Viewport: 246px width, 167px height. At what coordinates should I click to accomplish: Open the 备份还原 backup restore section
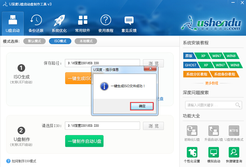click(x=36, y=24)
